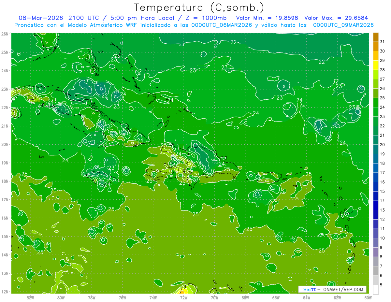This screenshot has width=391, height=302.
Task: Click the 80W longitude axis label
Action: [61, 297]
